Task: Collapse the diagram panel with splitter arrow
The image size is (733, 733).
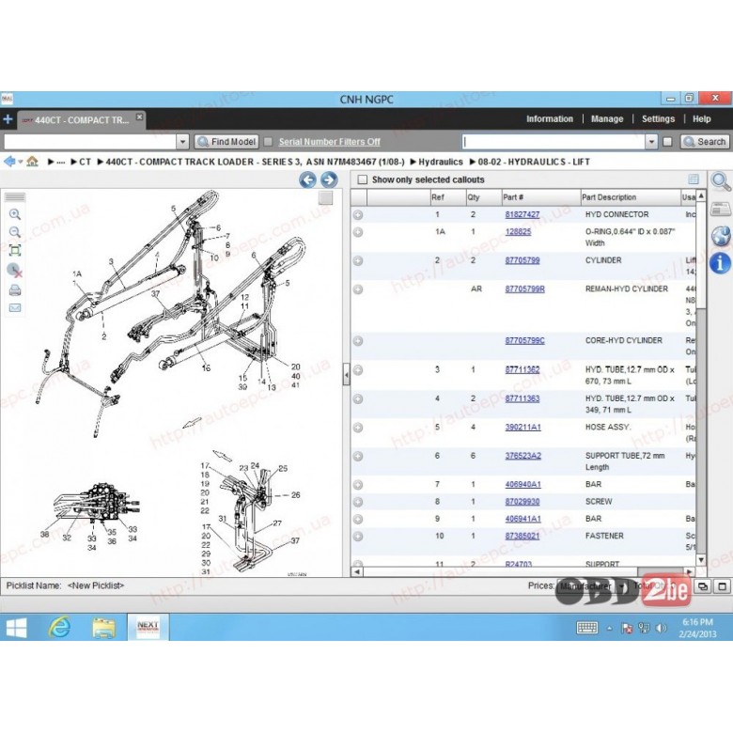Action: point(347,374)
